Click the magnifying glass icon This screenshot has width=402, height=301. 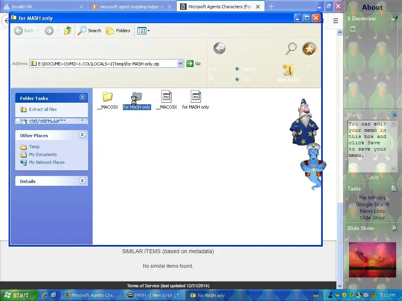(291, 48)
